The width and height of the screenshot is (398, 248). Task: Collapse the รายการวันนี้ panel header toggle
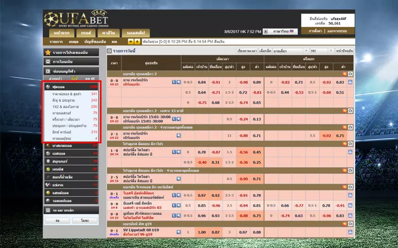(109, 51)
